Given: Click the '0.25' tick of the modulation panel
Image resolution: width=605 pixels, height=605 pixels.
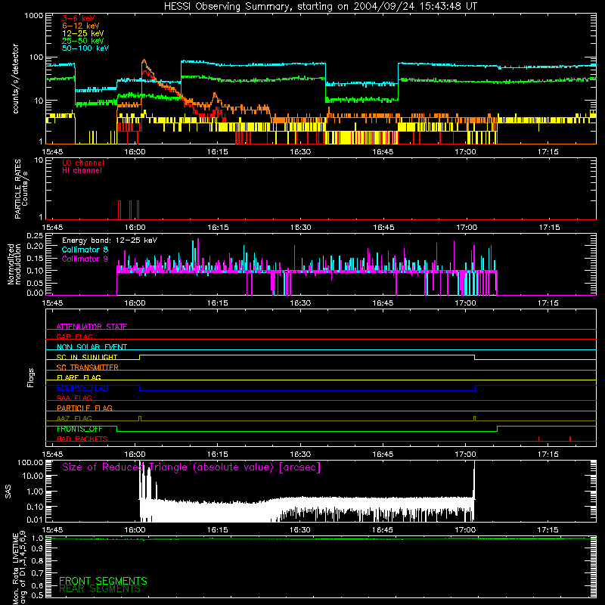Looking at the screenshot, I should point(35,236).
